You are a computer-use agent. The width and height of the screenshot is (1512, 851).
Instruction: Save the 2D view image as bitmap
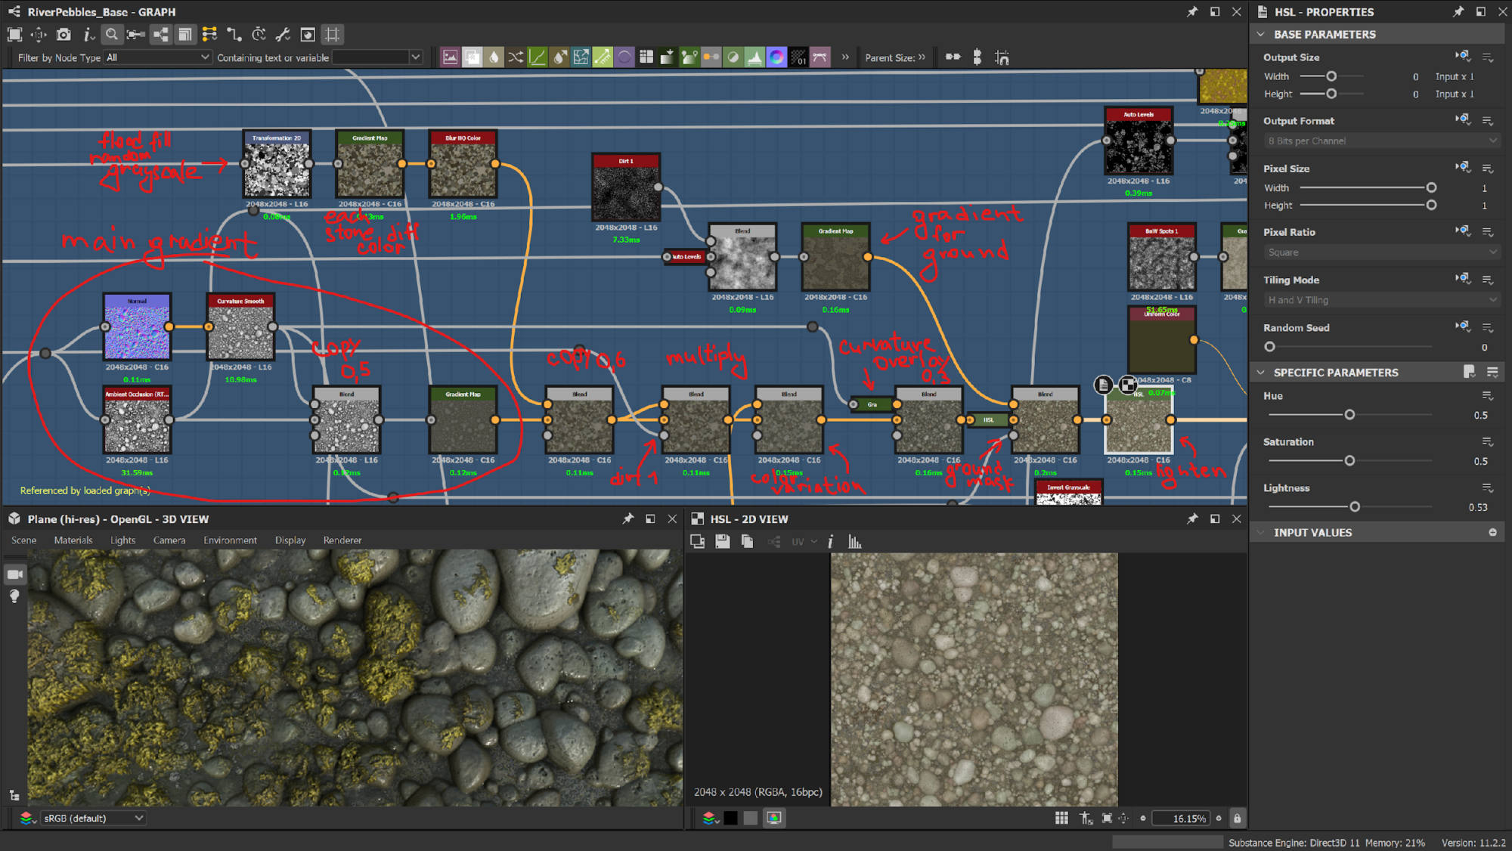coord(722,541)
